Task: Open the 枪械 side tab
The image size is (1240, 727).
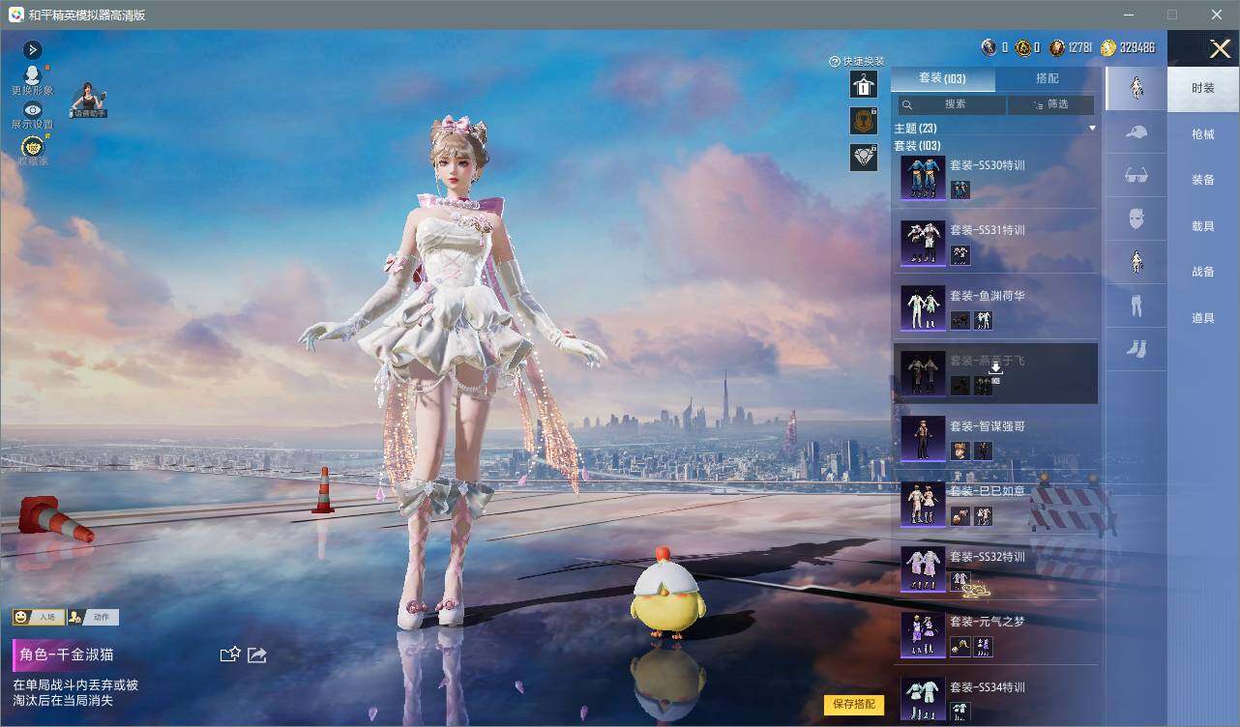Action: [x=1203, y=134]
